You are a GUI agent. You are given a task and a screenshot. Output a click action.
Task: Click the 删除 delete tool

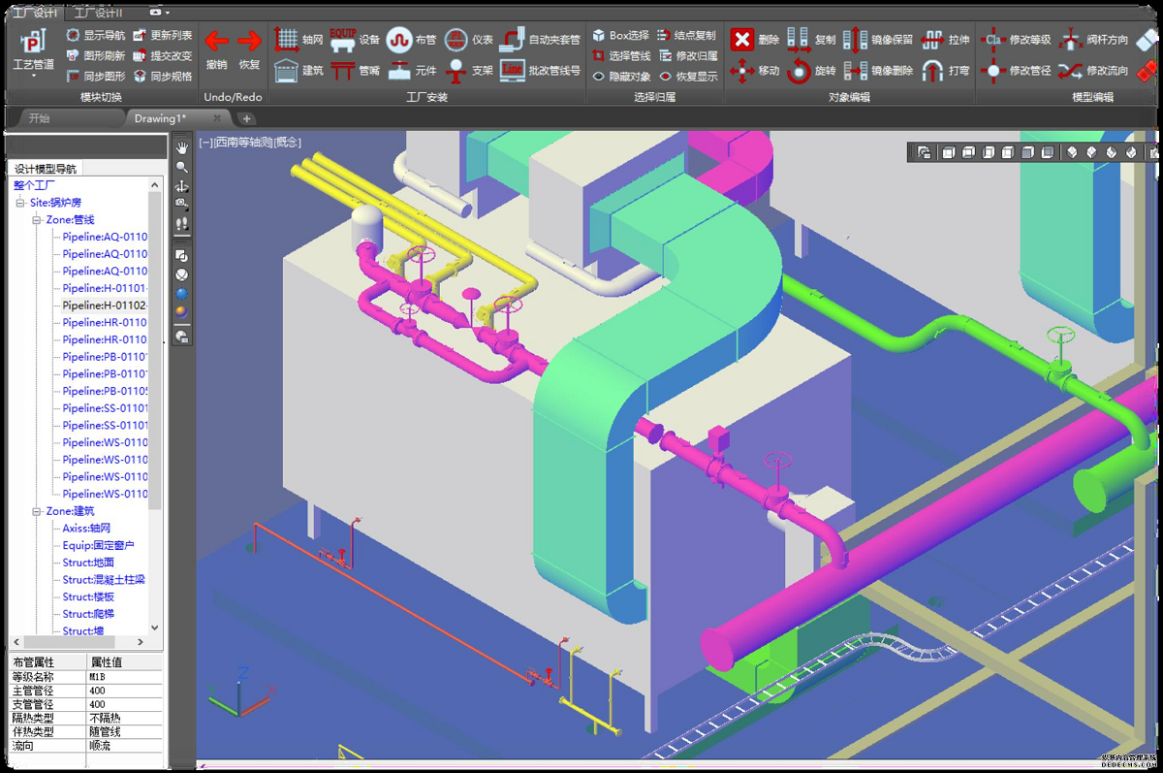click(754, 40)
